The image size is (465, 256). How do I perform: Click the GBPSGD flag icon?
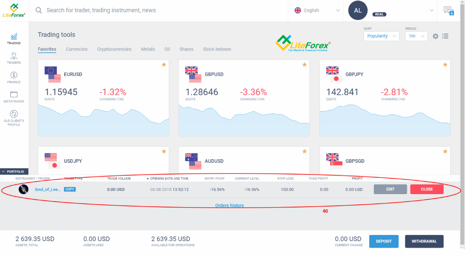coord(334,161)
